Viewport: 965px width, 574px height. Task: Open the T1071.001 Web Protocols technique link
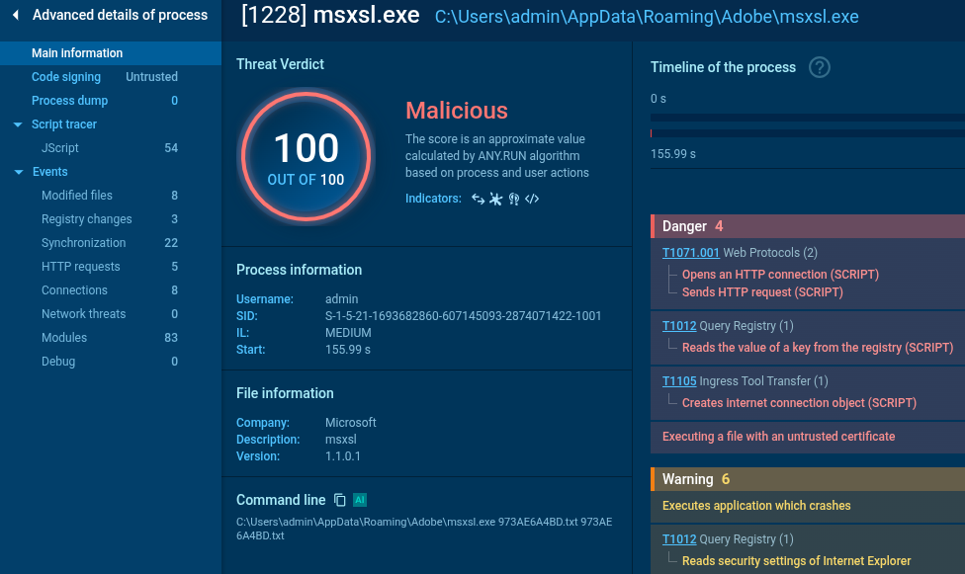point(690,253)
